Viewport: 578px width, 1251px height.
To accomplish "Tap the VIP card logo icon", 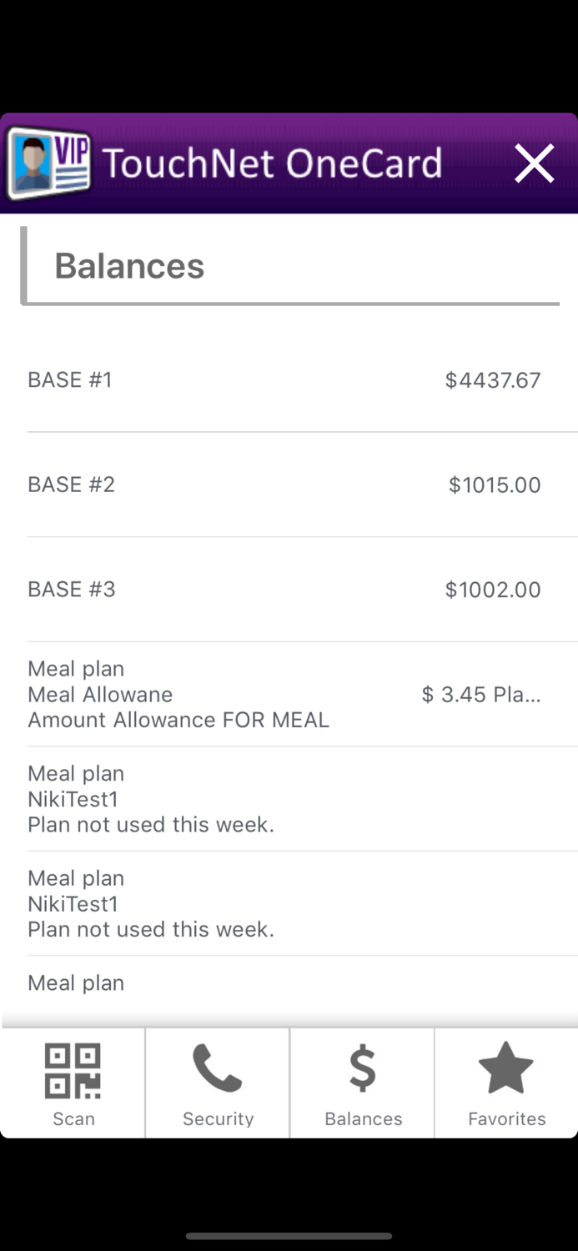I will click(50, 163).
